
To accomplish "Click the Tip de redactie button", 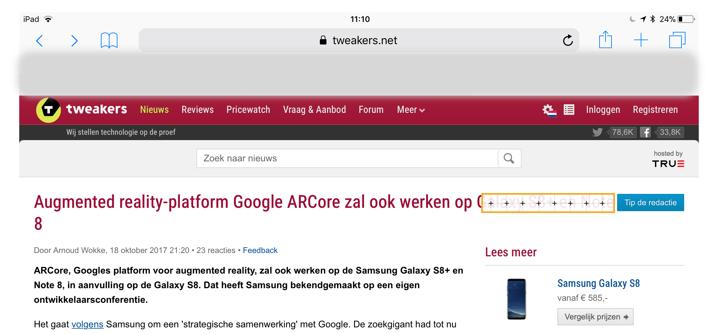I will [x=650, y=203].
